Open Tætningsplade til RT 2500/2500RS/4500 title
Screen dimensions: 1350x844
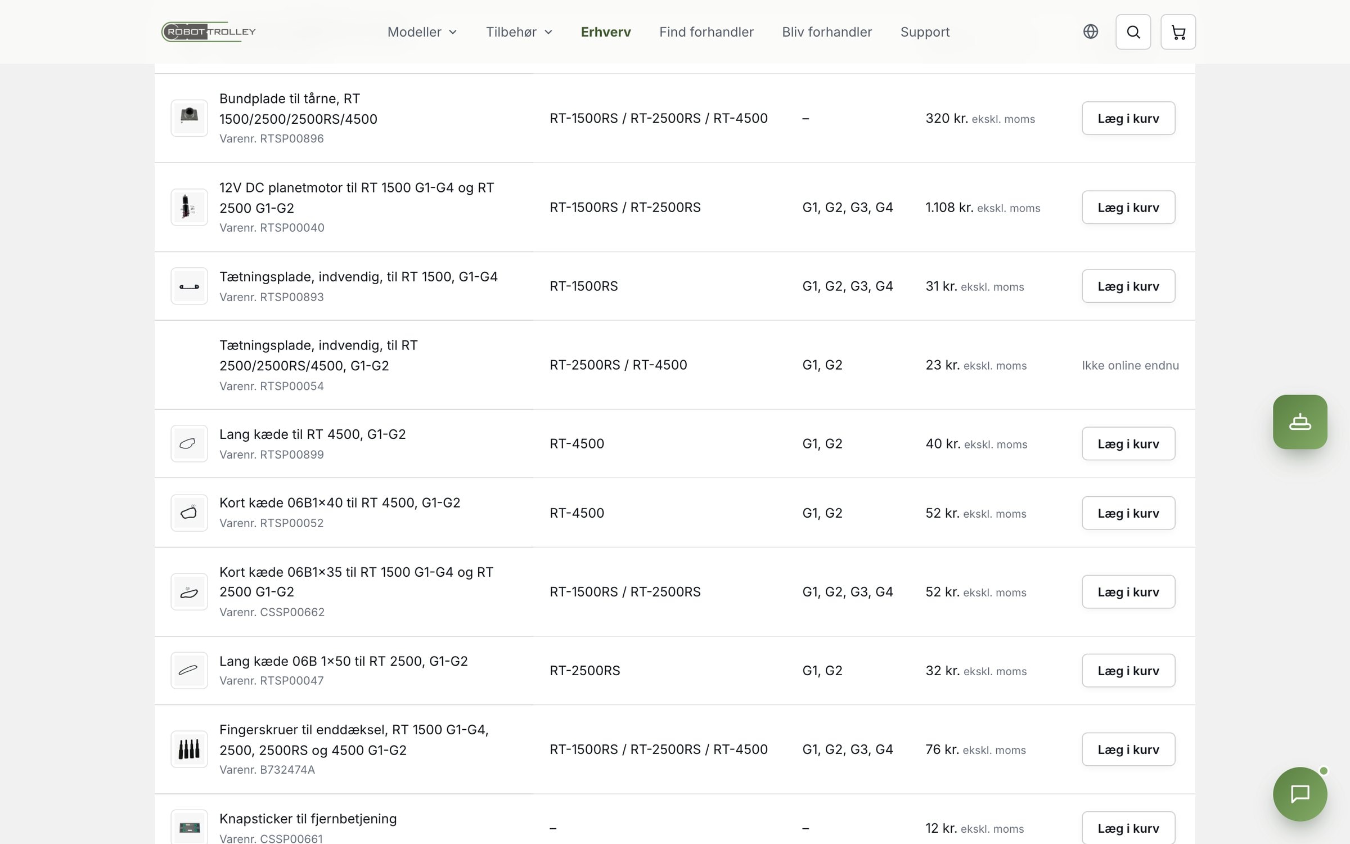[x=318, y=355]
